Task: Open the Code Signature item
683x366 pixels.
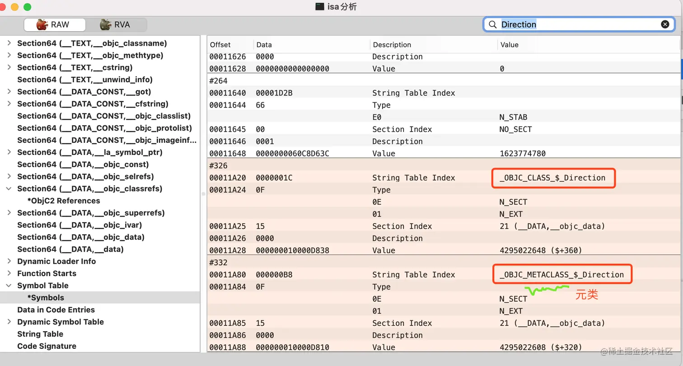Action: click(47, 346)
